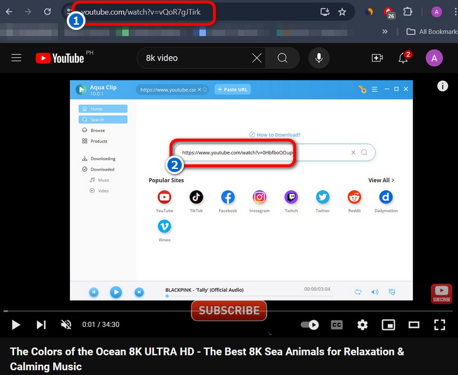Toggle closed captions CC button
The image size is (458, 375).
tap(337, 325)
